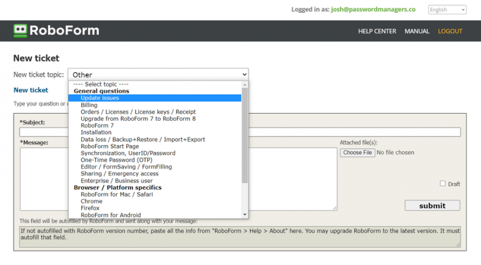Pick Installation in the topic list

(x=96, y=132)
